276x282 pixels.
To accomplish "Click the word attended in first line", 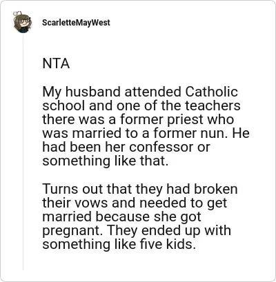I will (152, 92).
